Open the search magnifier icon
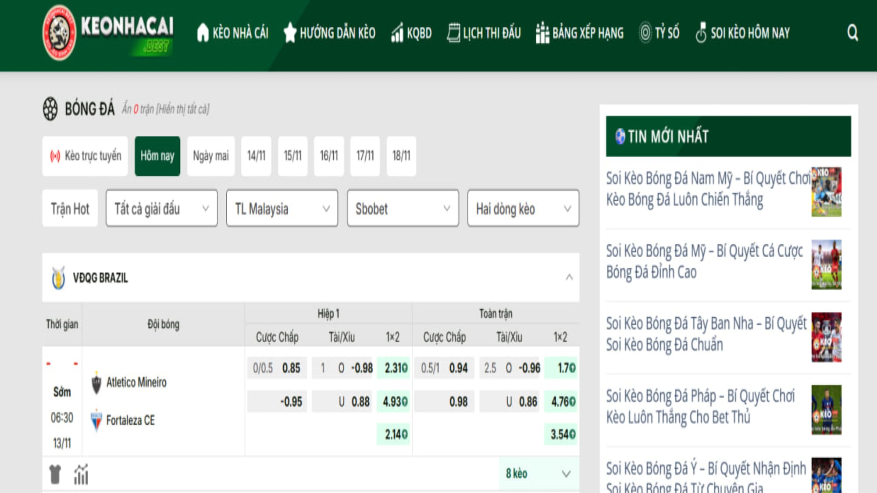The image size is (877, 493). [852, 32]
